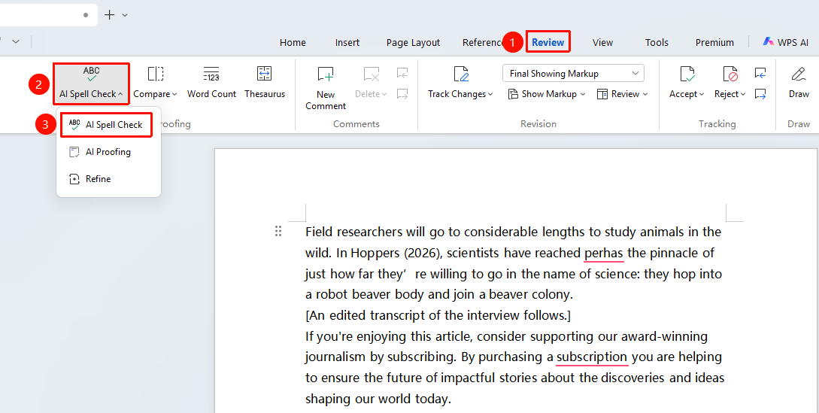Select the Draw pen tool
The height and width of the screenshot is (413, 819).
click(799, 83)
